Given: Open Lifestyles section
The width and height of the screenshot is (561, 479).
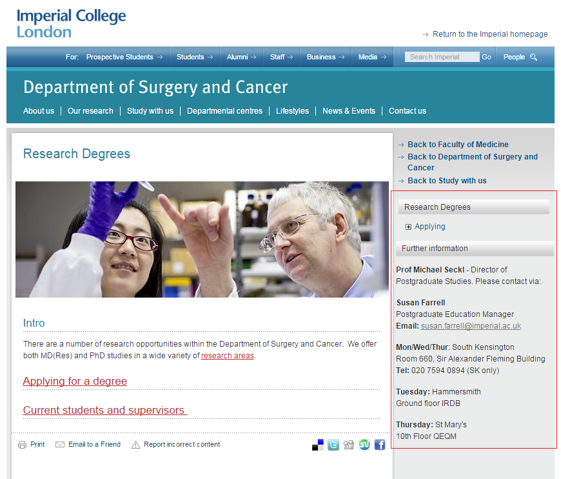Looking at the screenshot, I should [292, 111].
